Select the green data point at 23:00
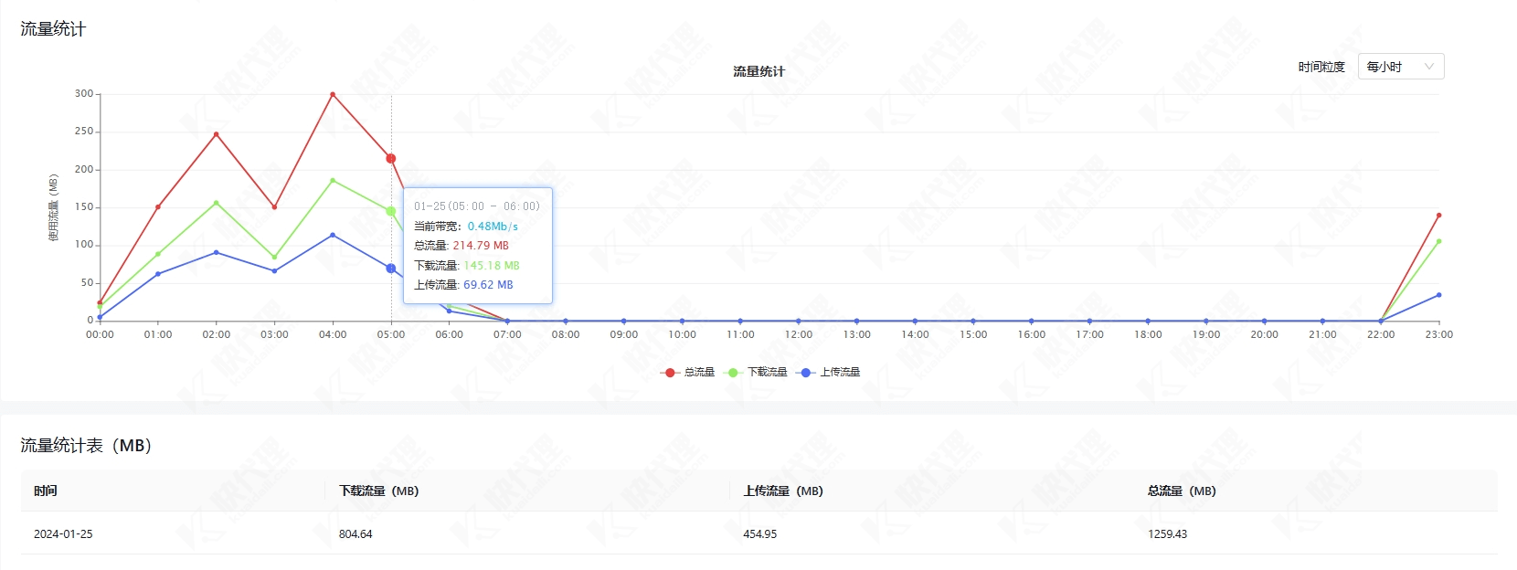The height and width of the screenshot is (570, 1517). [1438, 242]
